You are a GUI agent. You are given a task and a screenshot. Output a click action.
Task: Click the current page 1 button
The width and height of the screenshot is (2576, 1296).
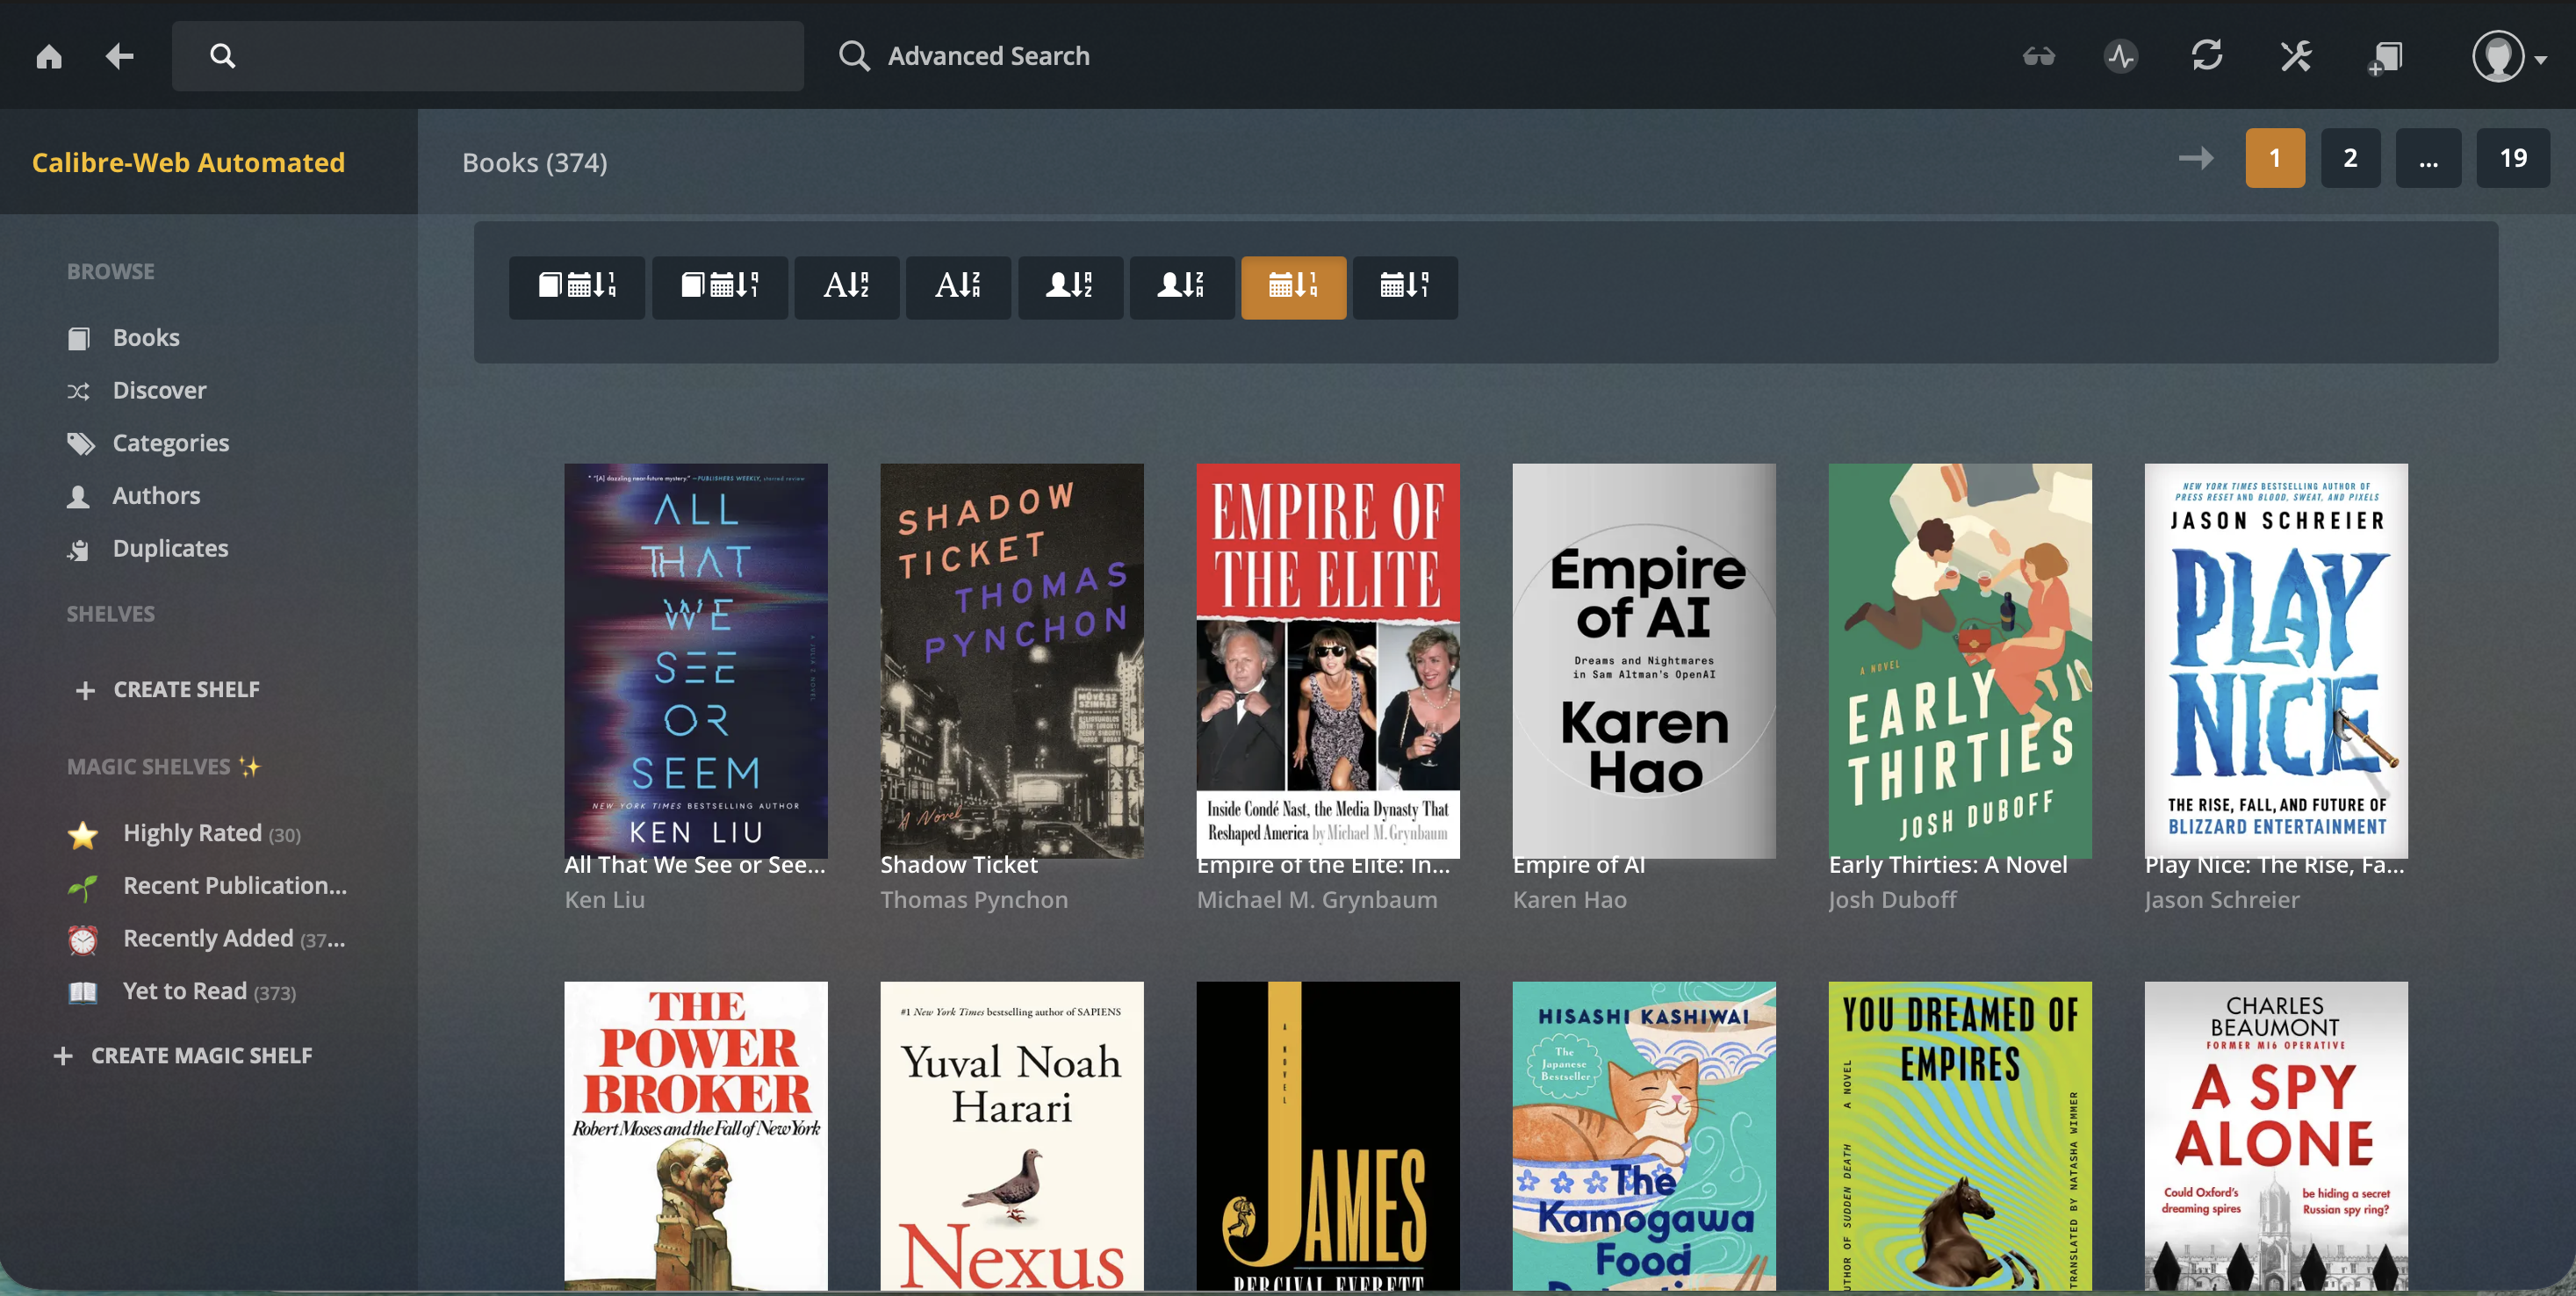[2275, 158]
